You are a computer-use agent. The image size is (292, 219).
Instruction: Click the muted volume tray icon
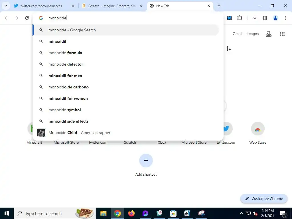pos(255,213)
